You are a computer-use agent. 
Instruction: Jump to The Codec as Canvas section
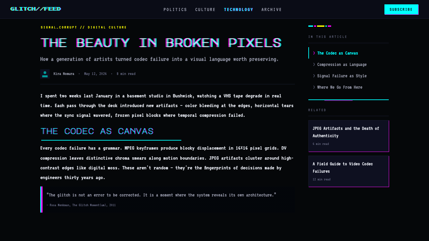[349, 53]
